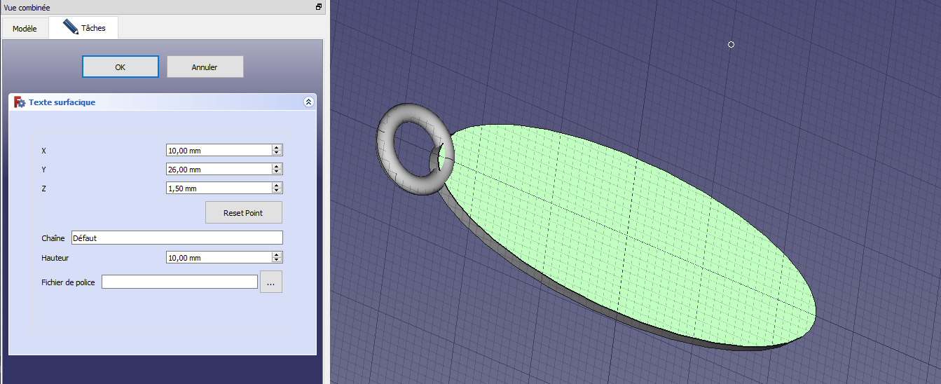This screenshot has height=384, width=941.
Task: Collapse the Texte surfacique panel
Action: 308,102
